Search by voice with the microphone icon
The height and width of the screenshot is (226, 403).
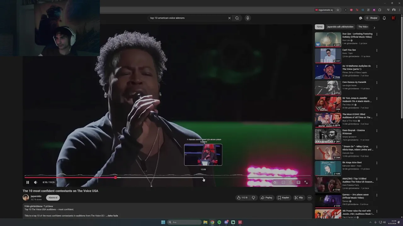point(248,18)
